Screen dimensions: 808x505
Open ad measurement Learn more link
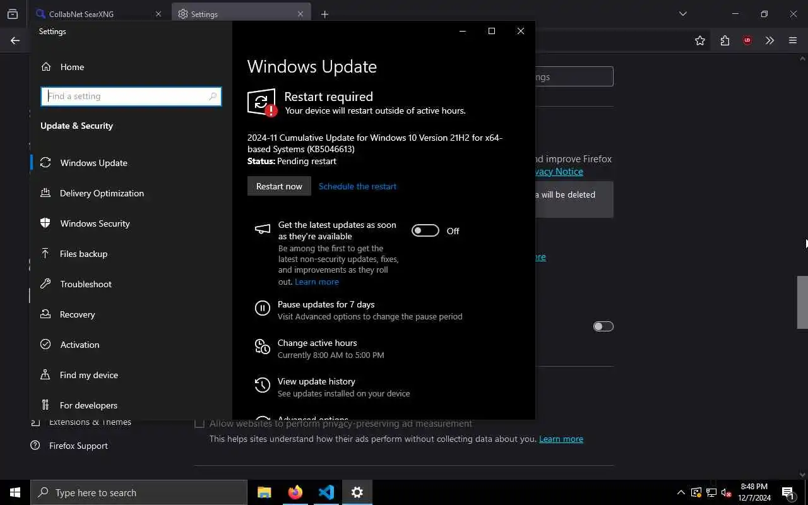pos(561,439)
